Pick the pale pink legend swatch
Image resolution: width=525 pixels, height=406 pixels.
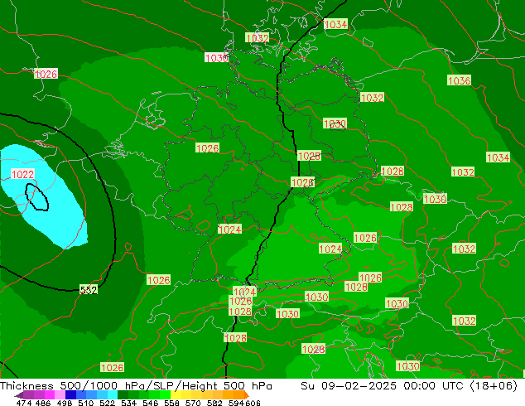pyautogui.click(x=60, y=394)
